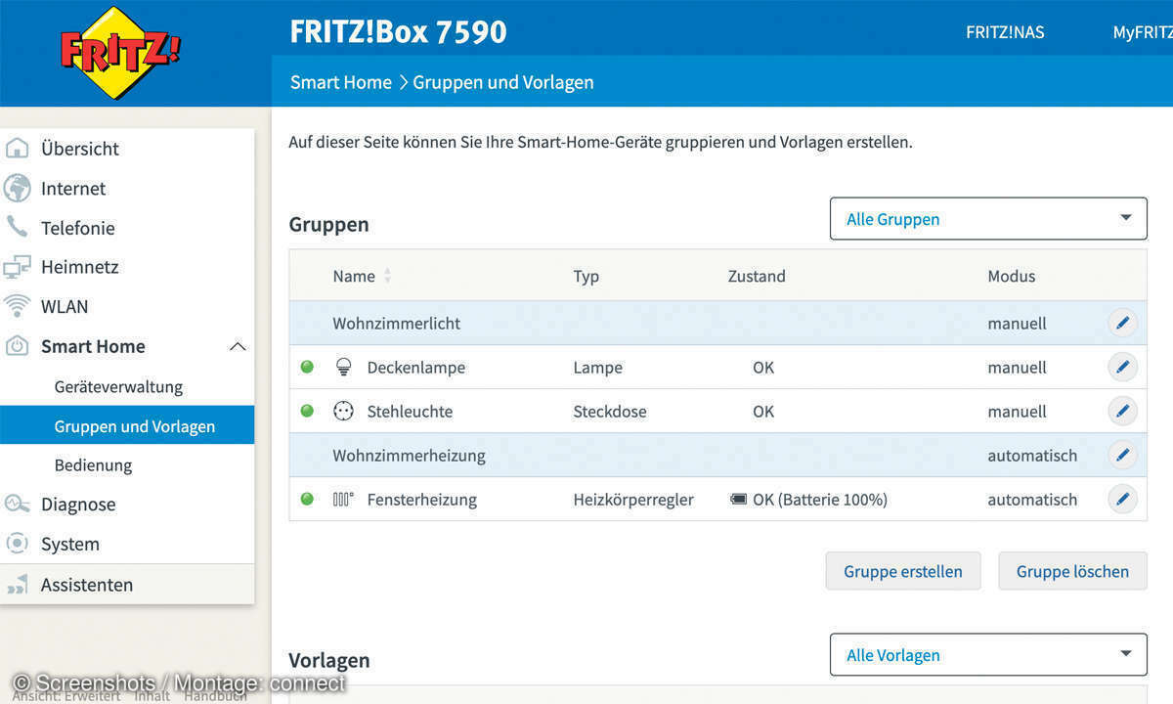Click green status dot of Stehleuchte
This screenshot has width=1173, height=704.
[x=307, y=412]
